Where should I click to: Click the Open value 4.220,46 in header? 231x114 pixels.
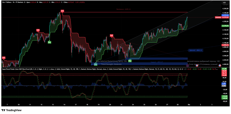[33, 2]
